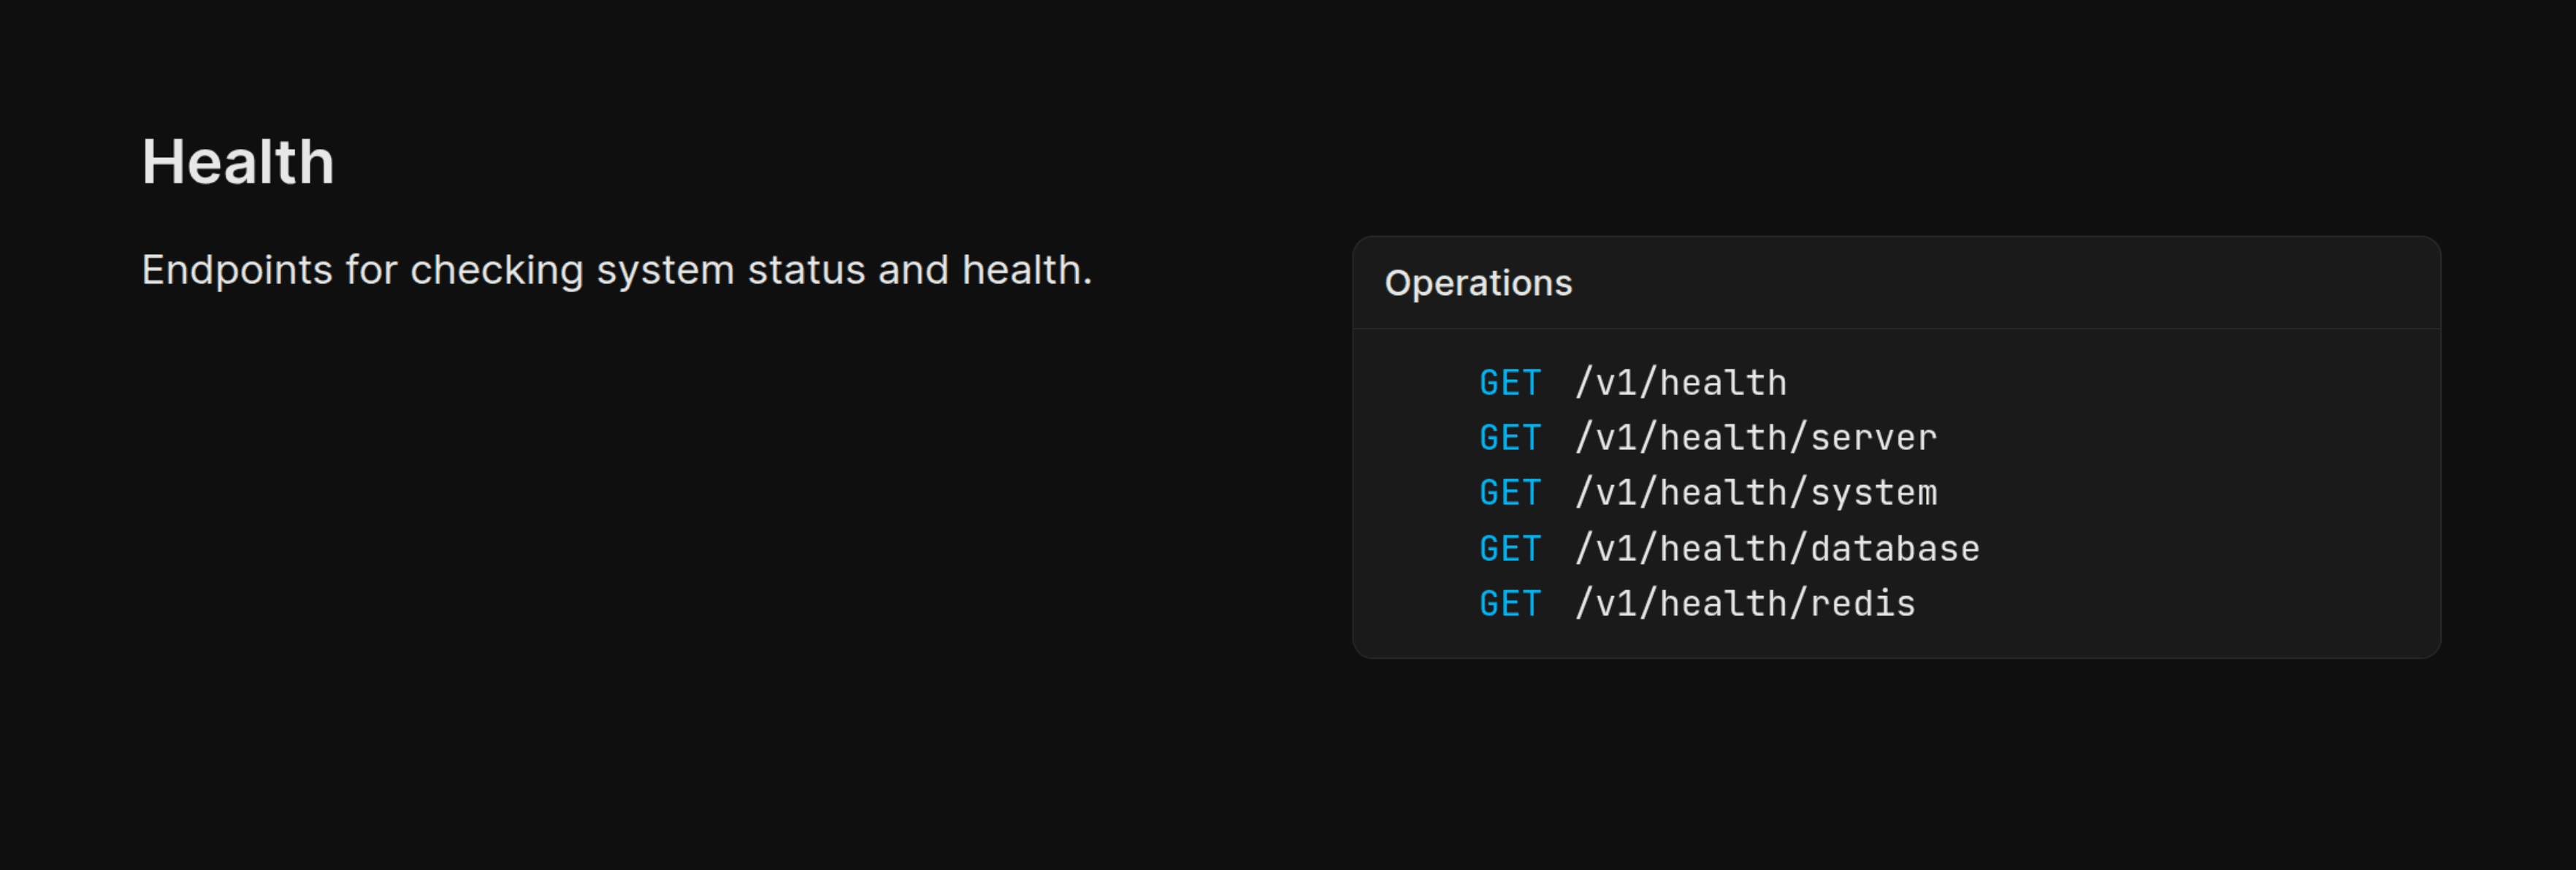Go to the /v1/health/system operation
This screenshot has height=870, width=2576.
(1755, 493)
